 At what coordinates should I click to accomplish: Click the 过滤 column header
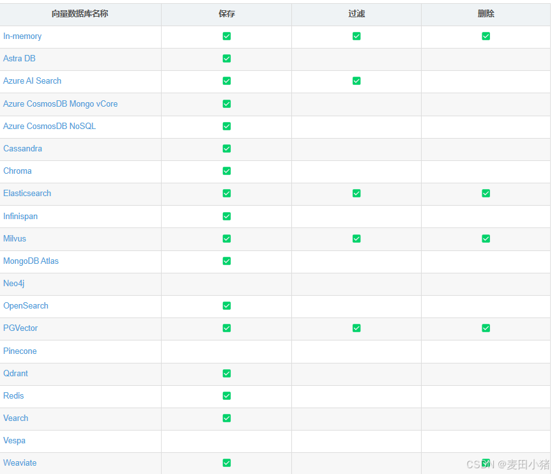[x=356, y=14]
